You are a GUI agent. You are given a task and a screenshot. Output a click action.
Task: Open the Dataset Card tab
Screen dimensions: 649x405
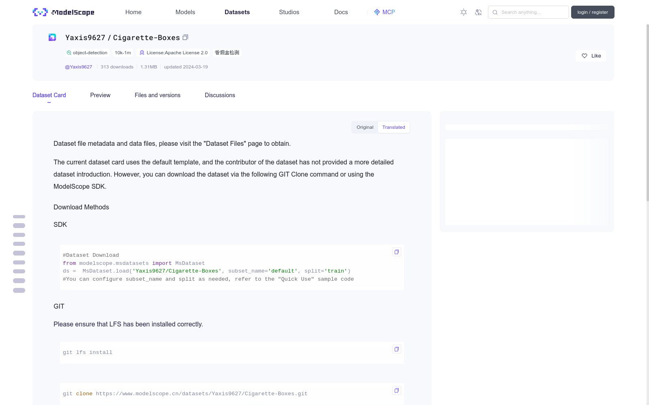pos(49,95)
